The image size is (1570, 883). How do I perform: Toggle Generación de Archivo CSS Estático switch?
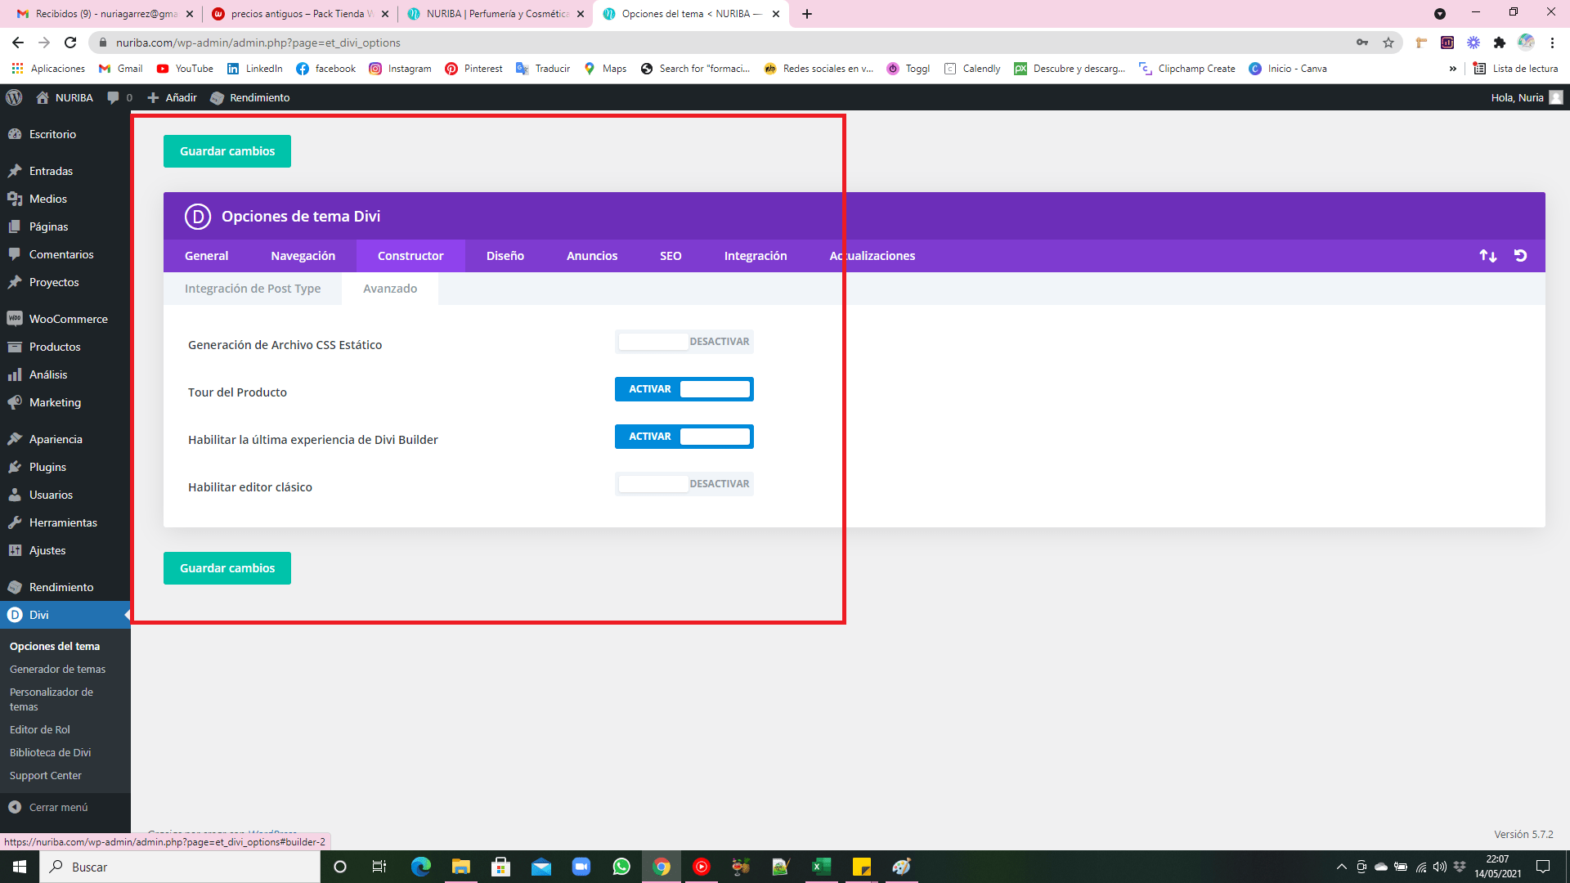click(x=684, y=342)
